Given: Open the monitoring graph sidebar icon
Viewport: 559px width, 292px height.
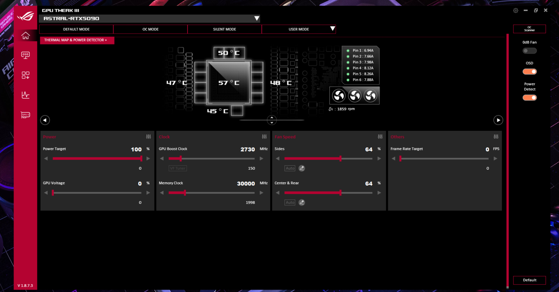Looking at the screenshot, I should pyautogui.click(x=26, y=95).
